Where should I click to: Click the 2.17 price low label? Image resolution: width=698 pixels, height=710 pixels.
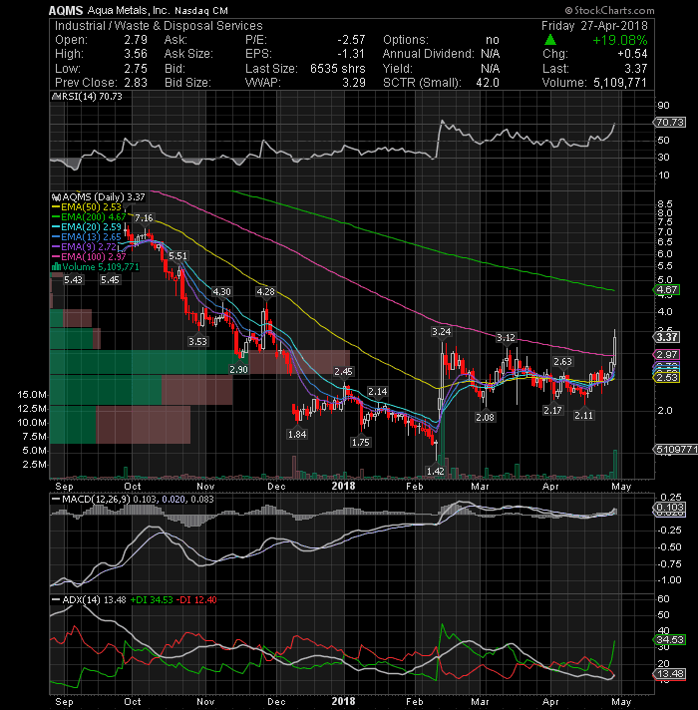pos(552,411)
